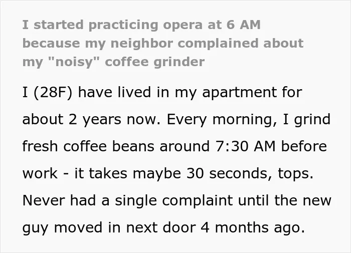
Task: Click "until the new" at the line end
Action: click(284, 200)
